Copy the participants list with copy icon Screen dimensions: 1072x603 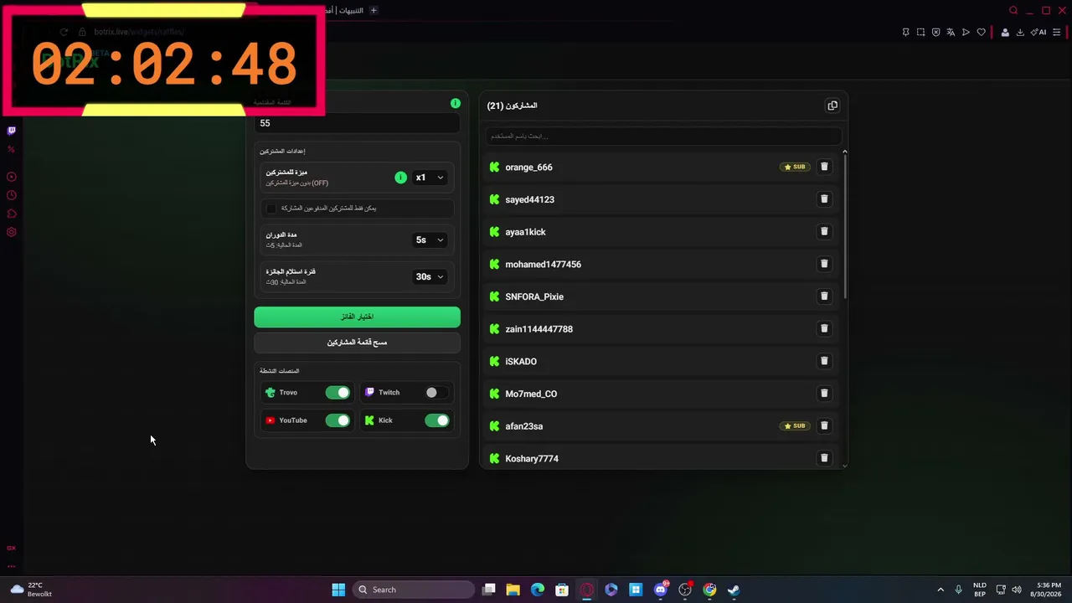(832, 106)
